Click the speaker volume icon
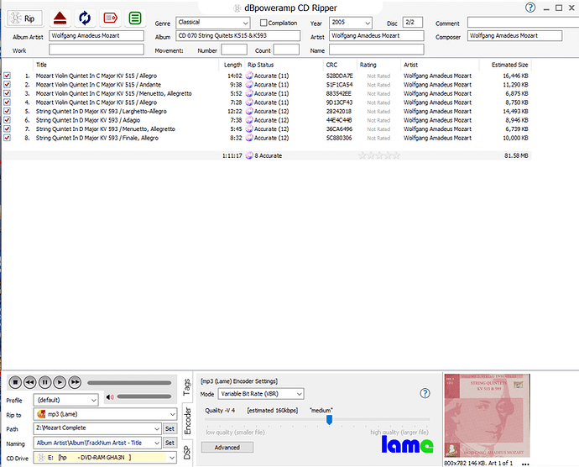Image resolution: width=579 pixels, height=467 pixels. (110, 397)
